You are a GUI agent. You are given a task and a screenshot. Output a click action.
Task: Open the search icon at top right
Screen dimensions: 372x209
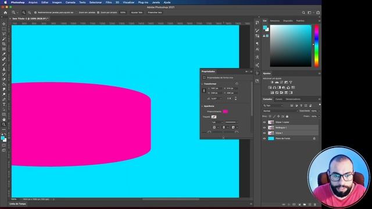click(x=303, y=13)
